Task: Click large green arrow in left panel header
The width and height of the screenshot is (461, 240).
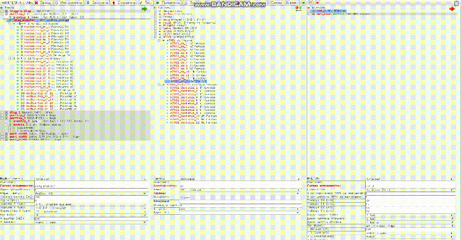Action: click(144, 9)
